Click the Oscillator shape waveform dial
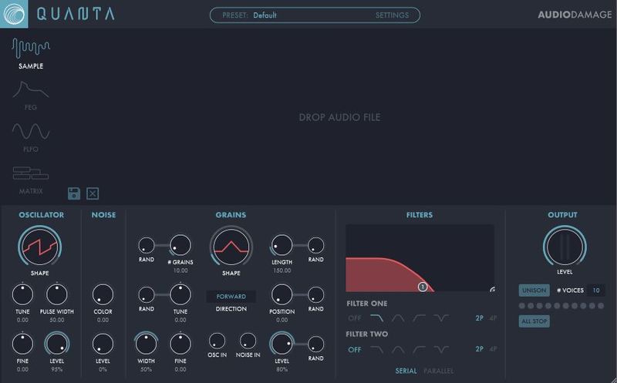 click(40, 247)
